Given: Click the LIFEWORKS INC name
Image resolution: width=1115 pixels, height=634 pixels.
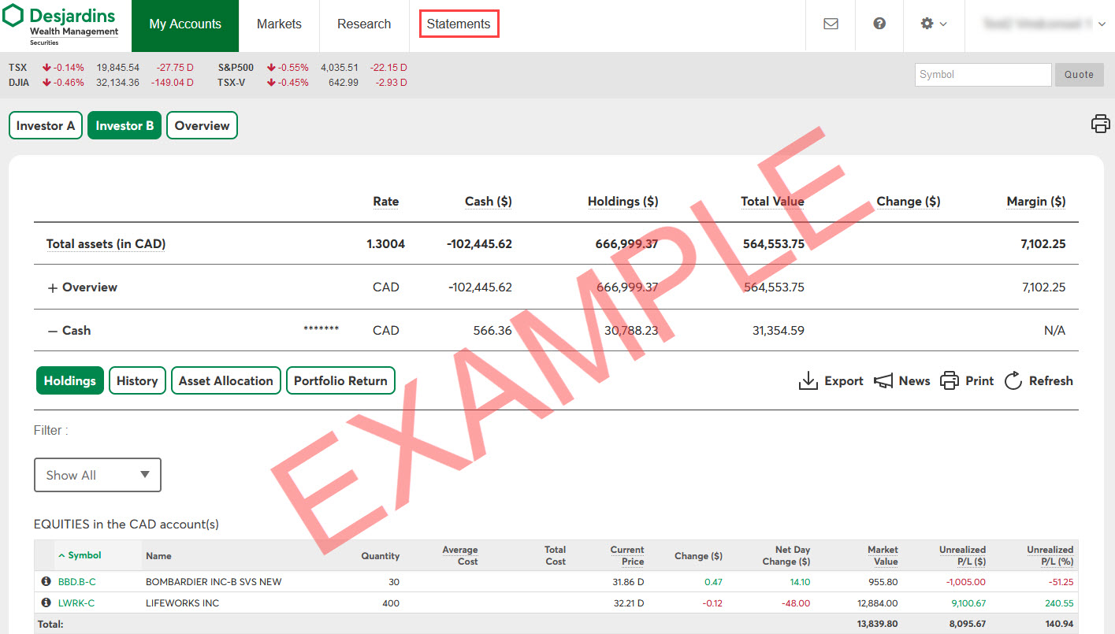Looking at the screenshot, I should tap(182, 603).
